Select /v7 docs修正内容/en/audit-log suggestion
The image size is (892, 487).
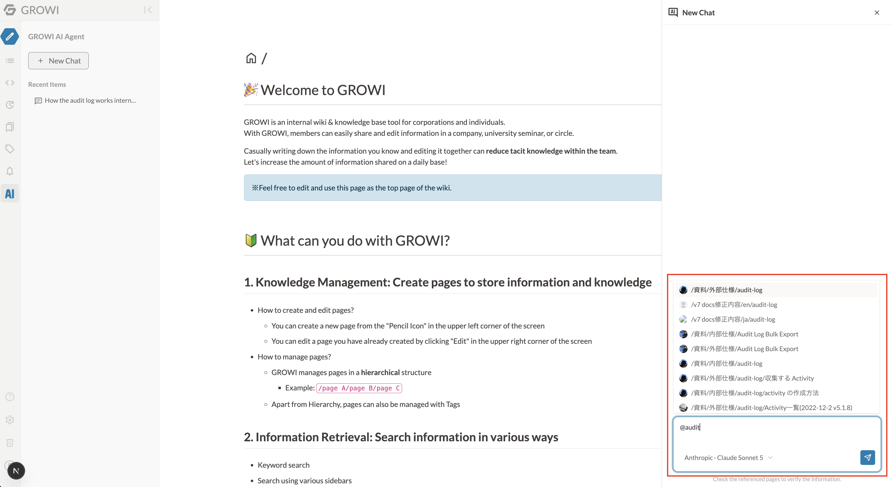click(776, 304)
